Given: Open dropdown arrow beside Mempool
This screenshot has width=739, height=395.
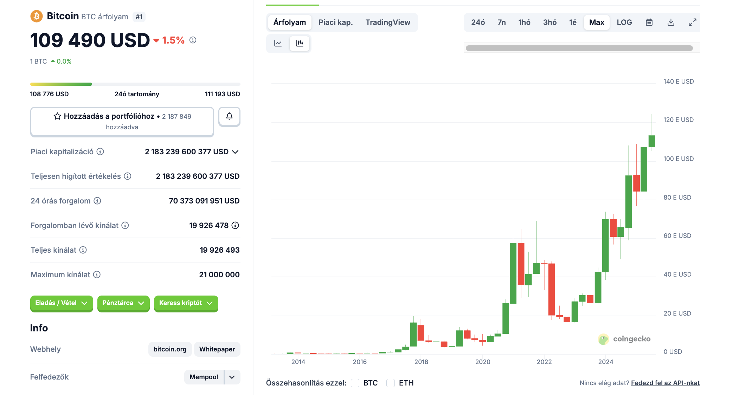Looking at the screenshot, I should pyautogui.click(x=232, y=377).
